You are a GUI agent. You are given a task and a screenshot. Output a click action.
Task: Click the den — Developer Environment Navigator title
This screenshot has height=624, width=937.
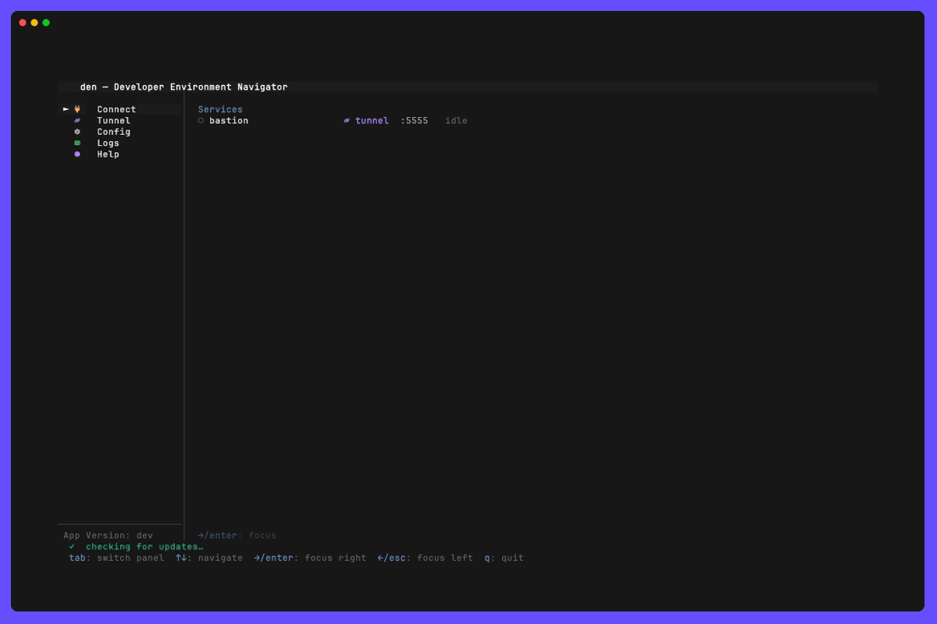click(184, 87)
